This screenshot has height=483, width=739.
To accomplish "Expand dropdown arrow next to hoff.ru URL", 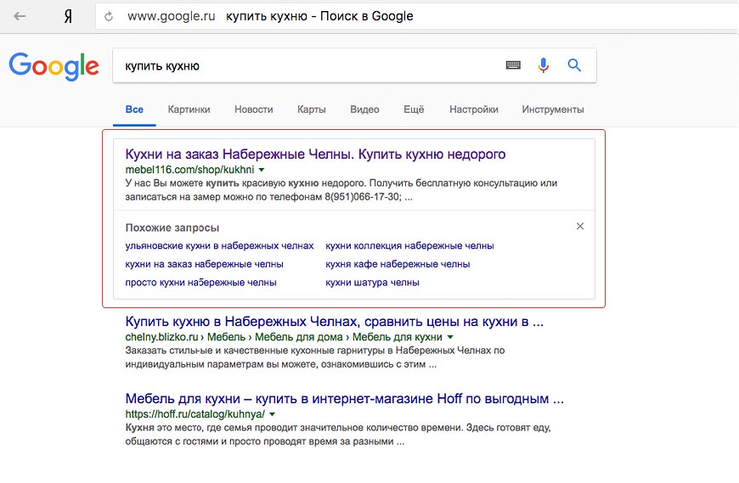I will click(273, 414).
